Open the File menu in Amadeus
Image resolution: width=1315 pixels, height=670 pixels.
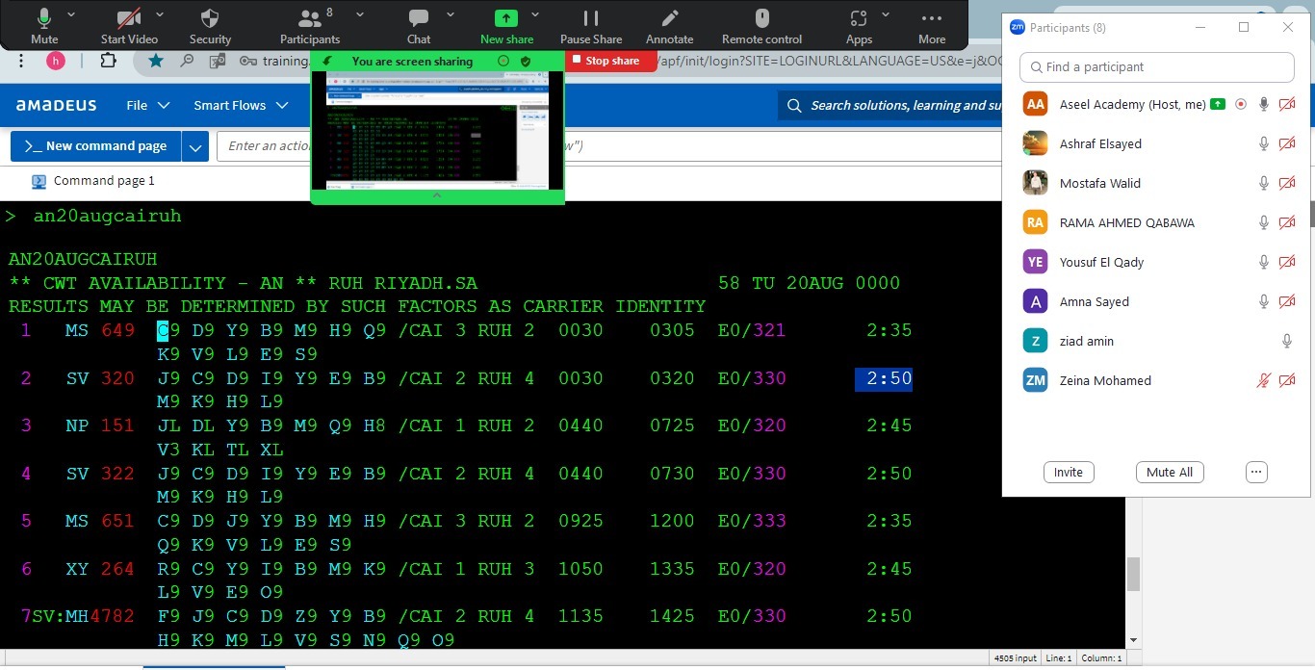pyautogui.click(x=147, y=105)
